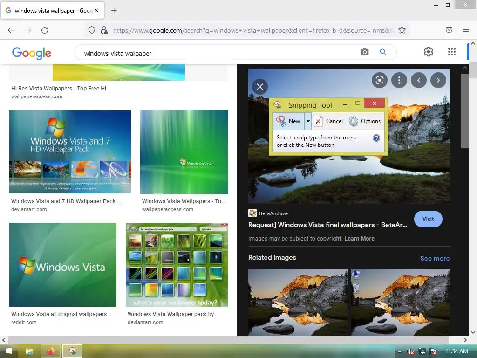
Task: Click See more related images
Action: (435, 258)
